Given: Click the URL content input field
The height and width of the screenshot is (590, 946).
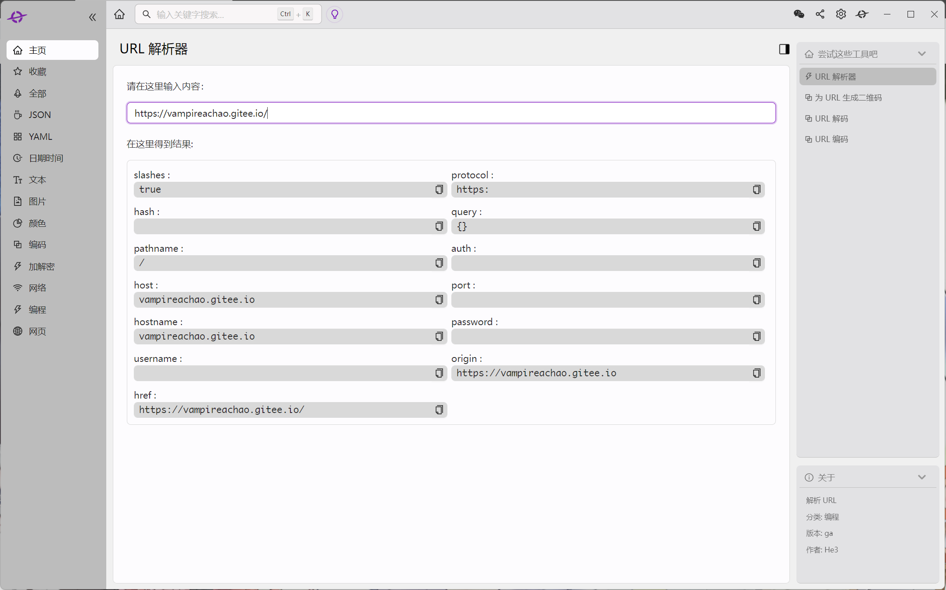Looking at the screenshot, I should [x=451, y=113].
